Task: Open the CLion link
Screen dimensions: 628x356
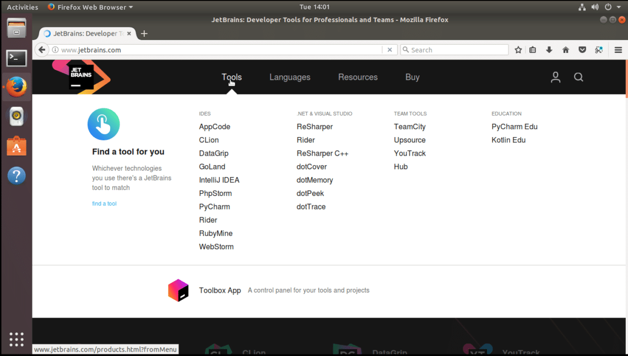Action: coord(209,140)
